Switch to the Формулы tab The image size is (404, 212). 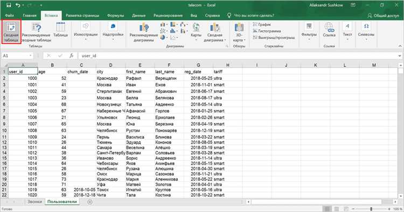point(116,16)
